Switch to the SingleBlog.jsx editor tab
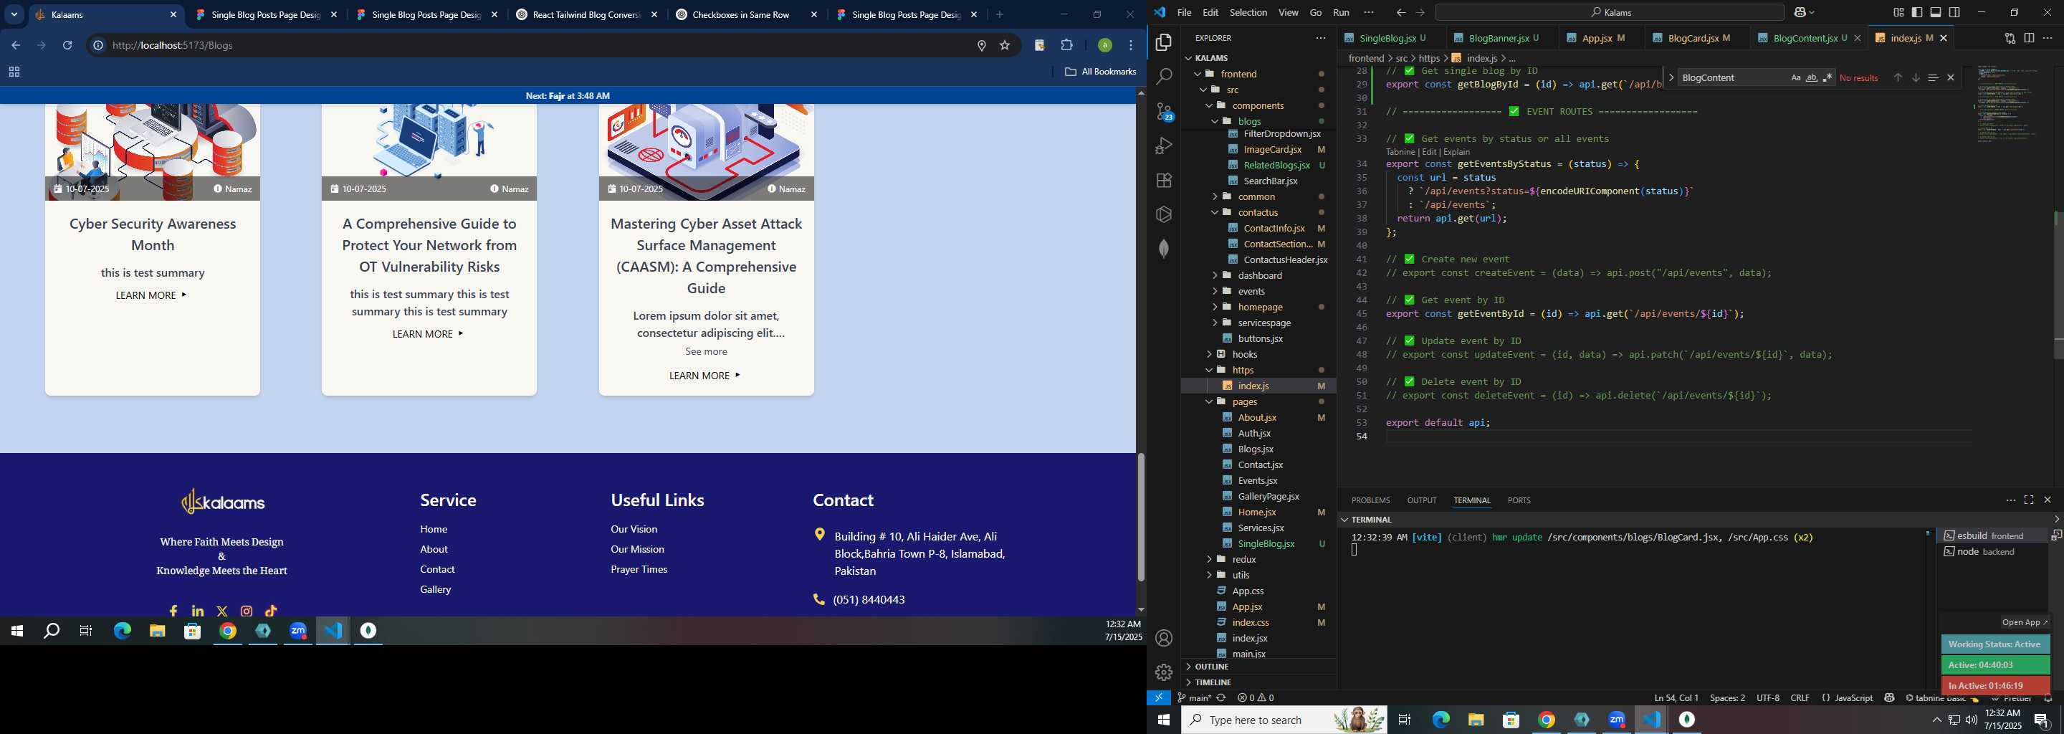Viewport: 2064px width, 734px height. (1392, 39)
